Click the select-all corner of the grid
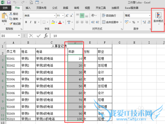165x124 pixels. tap(3, 42)
